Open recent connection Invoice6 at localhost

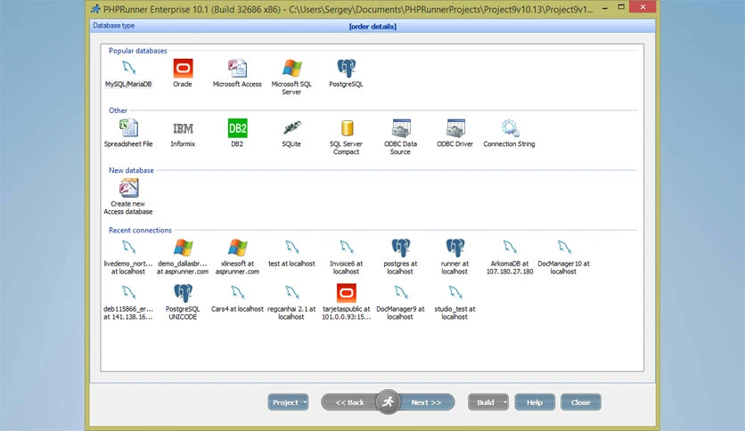tap(346, 257)
